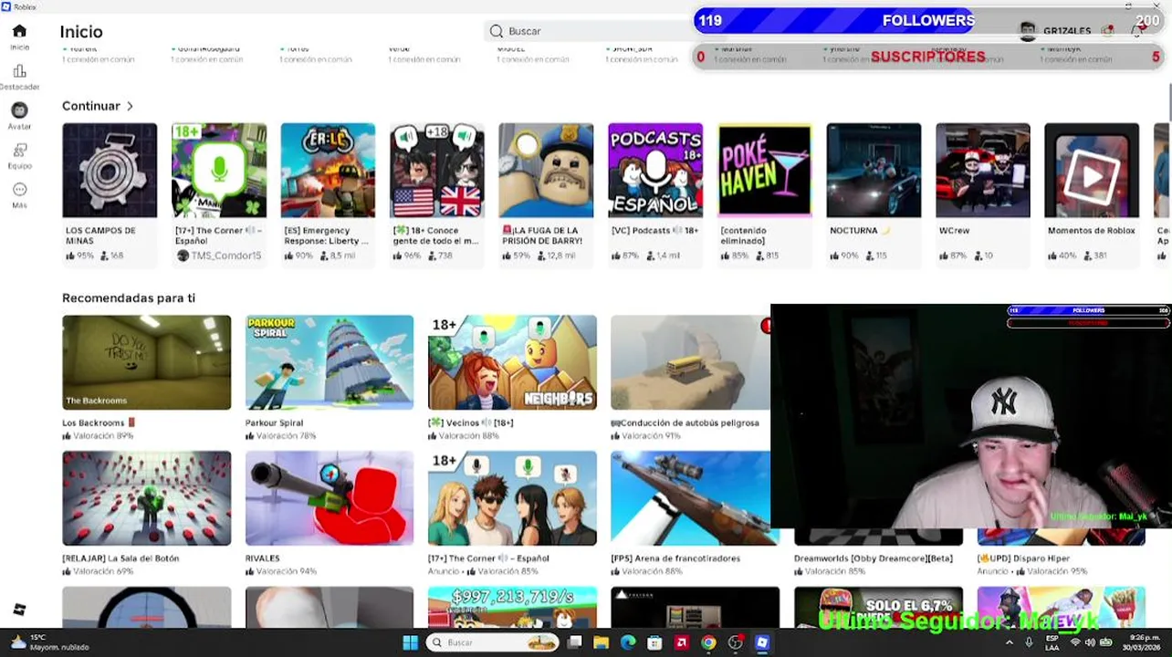Click the Inicio page title
1172x657 pixels.
click(x=81, y=32)
